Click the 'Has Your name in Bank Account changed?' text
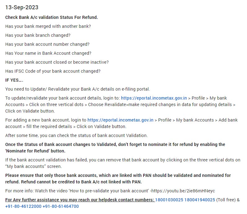The height and width of the screenshot is (214, 247). coord(48,53)
